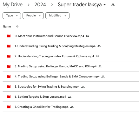This screenshot has height=117, width=139.
Task: Click the shared icon next to EMA Crossover.mp4
Action: tap(103, 77)
